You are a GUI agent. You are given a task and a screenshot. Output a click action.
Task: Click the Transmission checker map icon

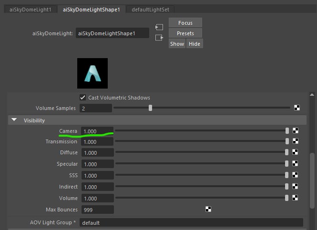[x=296, y=141]
